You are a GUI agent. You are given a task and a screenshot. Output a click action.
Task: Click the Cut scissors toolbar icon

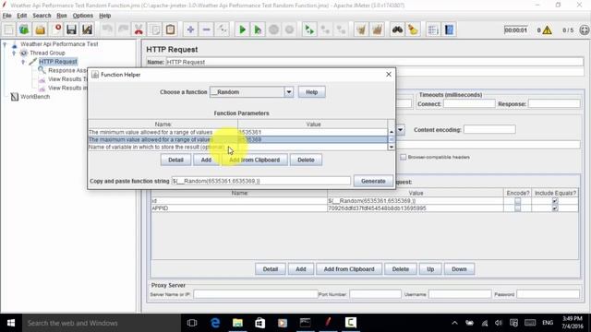point(139,30)
